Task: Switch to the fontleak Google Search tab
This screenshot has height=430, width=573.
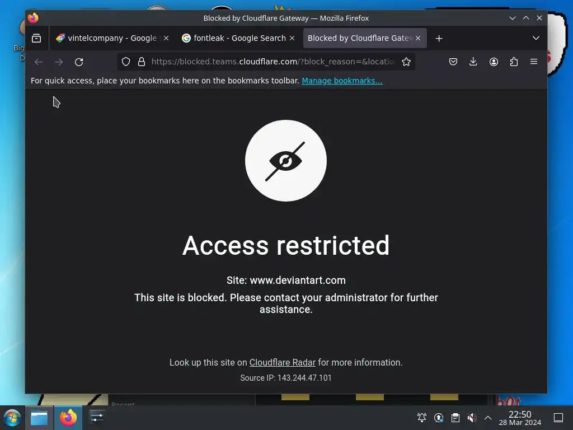Action: tap(239, 38)
